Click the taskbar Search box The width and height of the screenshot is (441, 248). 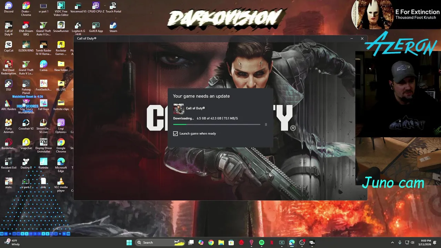coord(160,242)
